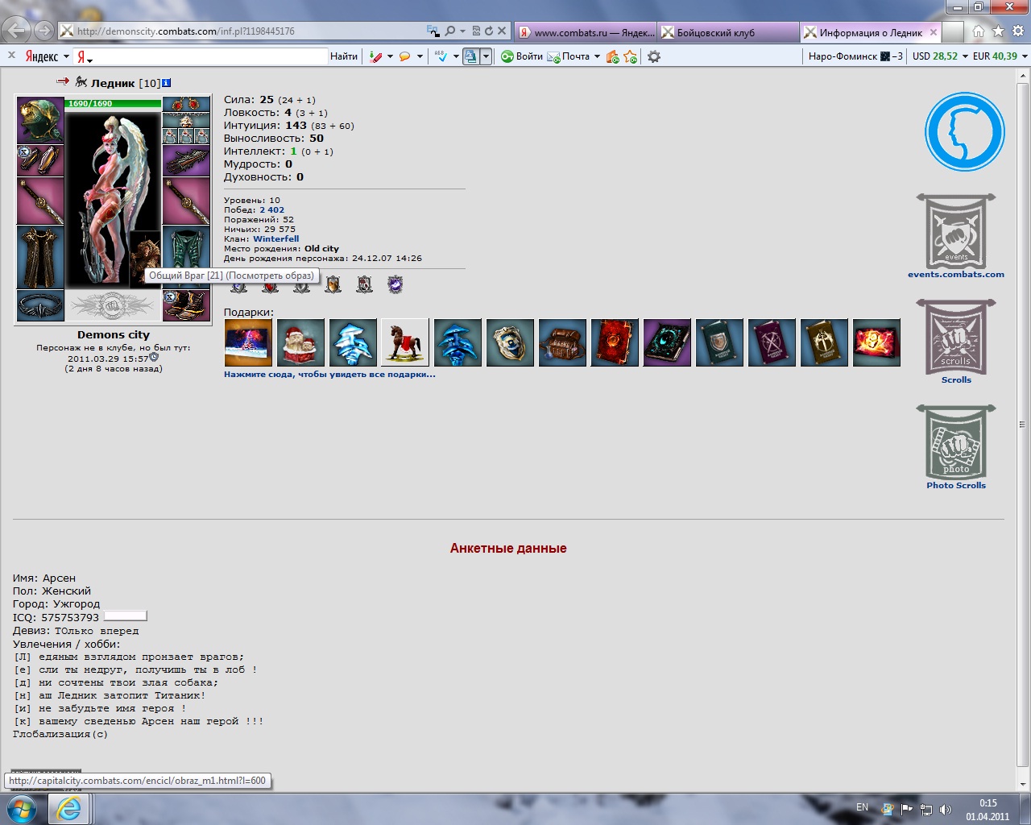Switch to the www.combats.ru — Яндекс tab
Image resolution: width=1031 pixels, height=825 pixels.
586,32
